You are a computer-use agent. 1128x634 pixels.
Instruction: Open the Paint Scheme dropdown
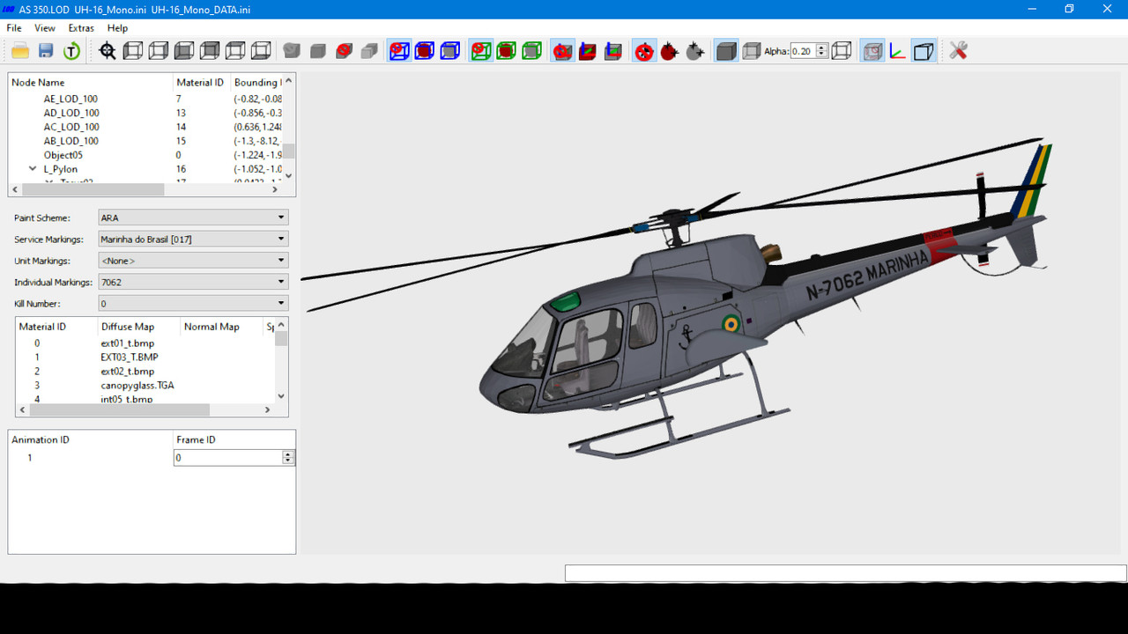tap(193, 217)
